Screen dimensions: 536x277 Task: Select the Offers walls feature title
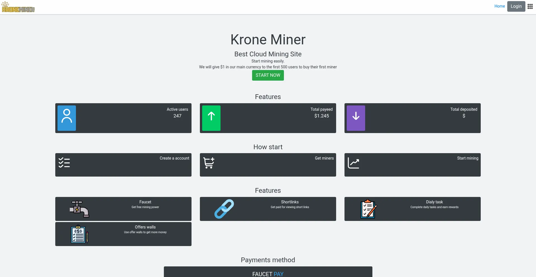145,227
